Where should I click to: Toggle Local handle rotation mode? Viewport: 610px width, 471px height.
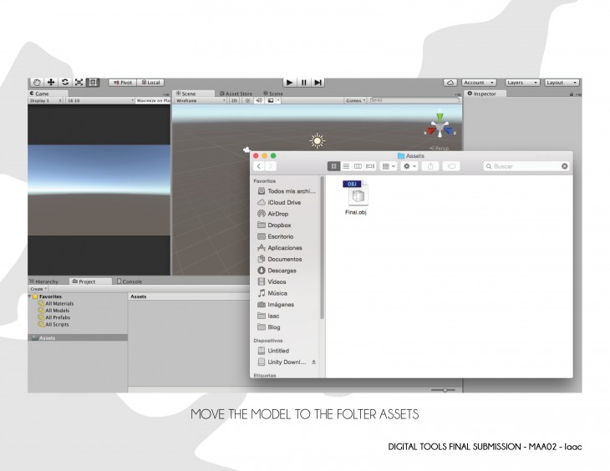[x=150, y=83]
